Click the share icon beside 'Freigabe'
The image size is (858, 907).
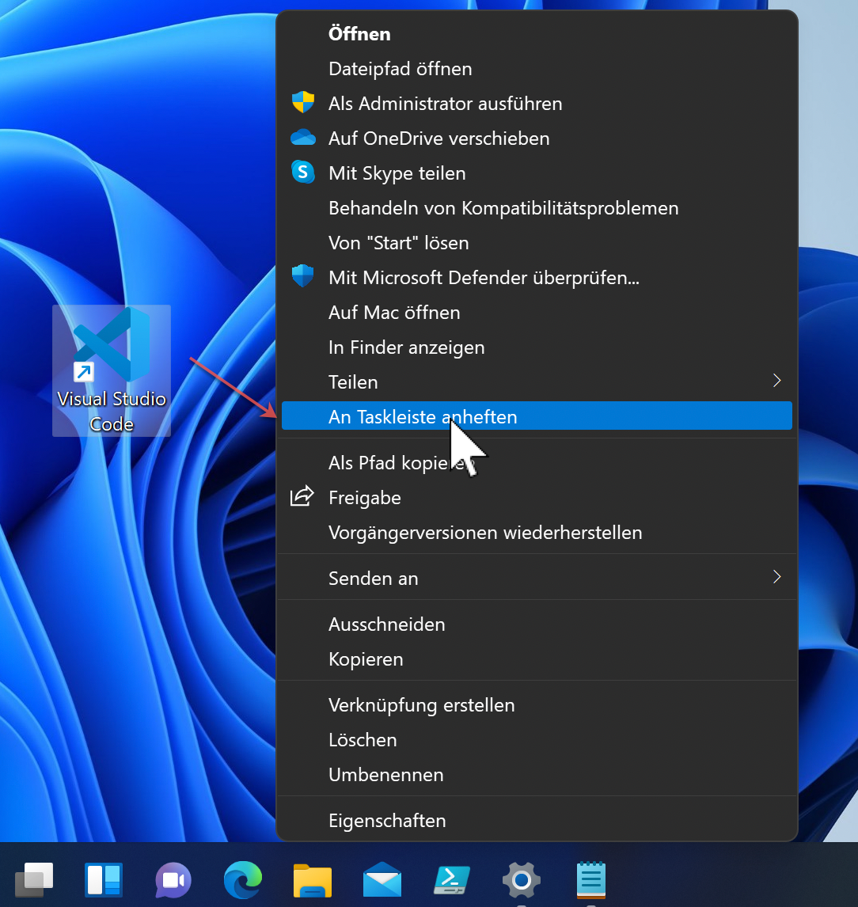[302, 495]
